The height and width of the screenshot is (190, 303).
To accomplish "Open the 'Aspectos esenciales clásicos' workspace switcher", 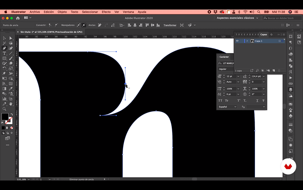I will [x=237, y=18].
